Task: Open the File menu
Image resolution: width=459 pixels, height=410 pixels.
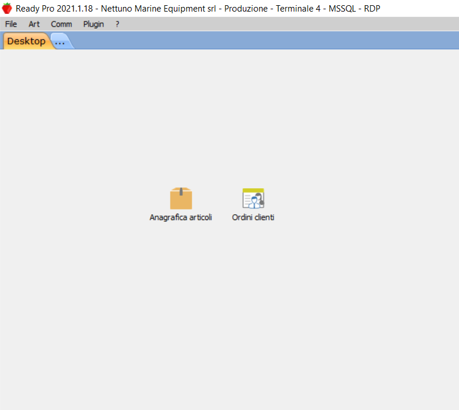Action: click(x=11, y=24)
